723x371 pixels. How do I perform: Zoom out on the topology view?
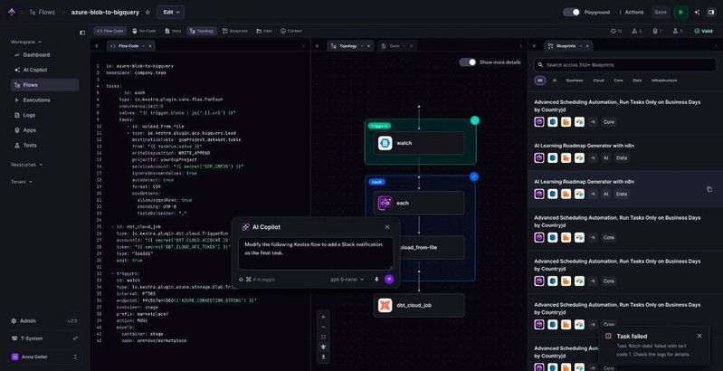[x=323, y=327]
